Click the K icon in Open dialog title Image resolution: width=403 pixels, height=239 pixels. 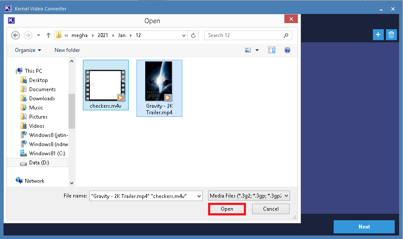click(11, 20)
